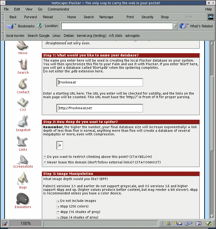
Task: Reload the current page
Action: pos(48,17)
